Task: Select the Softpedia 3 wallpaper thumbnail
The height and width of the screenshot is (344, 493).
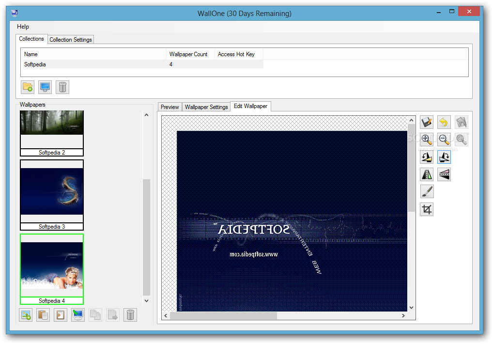Action: [x=52, y=195]
